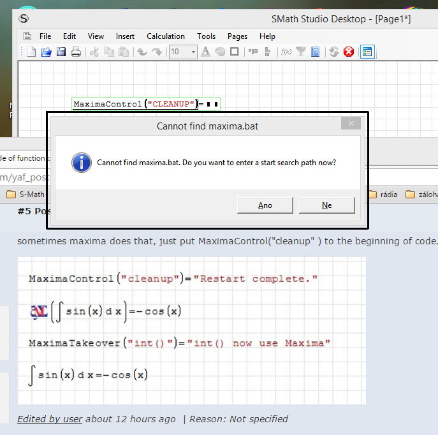Toggle the region border square icon
This screenshot has height=435, width=438.
click(235, 52)
